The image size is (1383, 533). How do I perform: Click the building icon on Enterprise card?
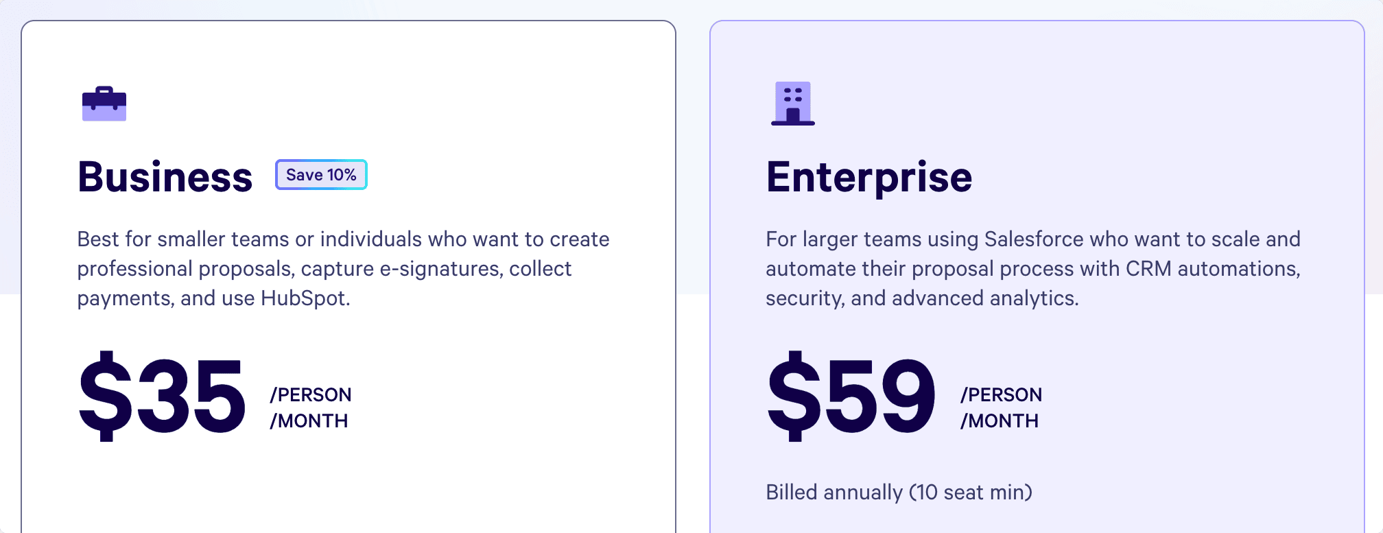pyautogui.click(x=793, y=104)
